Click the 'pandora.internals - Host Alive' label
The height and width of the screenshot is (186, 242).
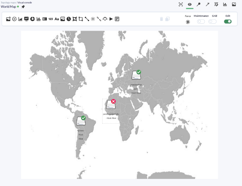click(x=111, y=116)
